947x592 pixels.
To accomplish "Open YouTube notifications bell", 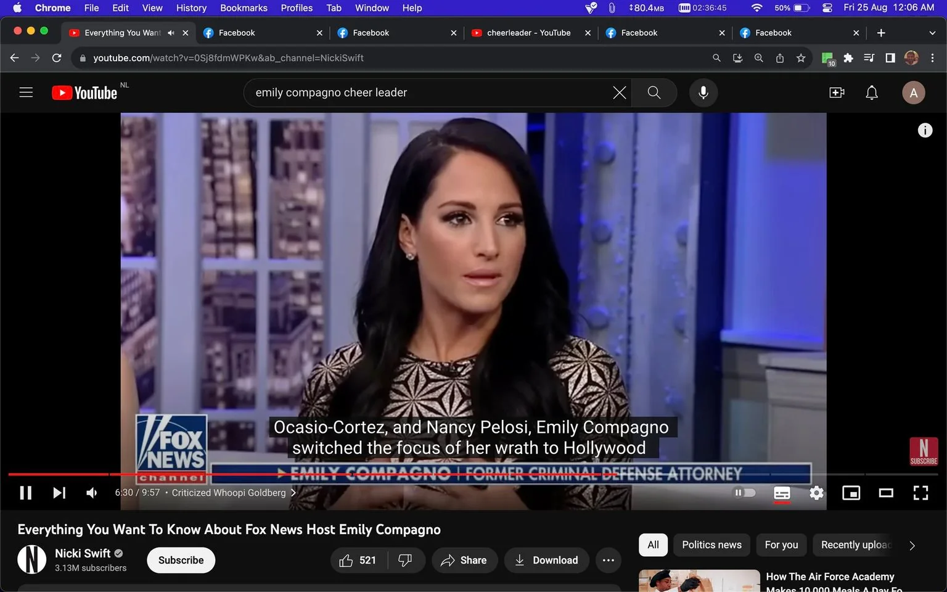I will (872, 93).
